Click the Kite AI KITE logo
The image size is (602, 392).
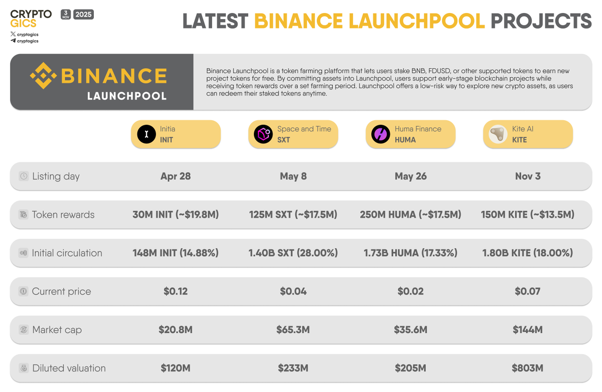click(x=498, y=134)
